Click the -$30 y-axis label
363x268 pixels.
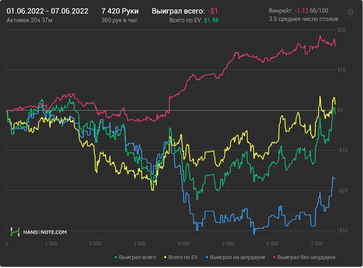[x=342, y=230]
